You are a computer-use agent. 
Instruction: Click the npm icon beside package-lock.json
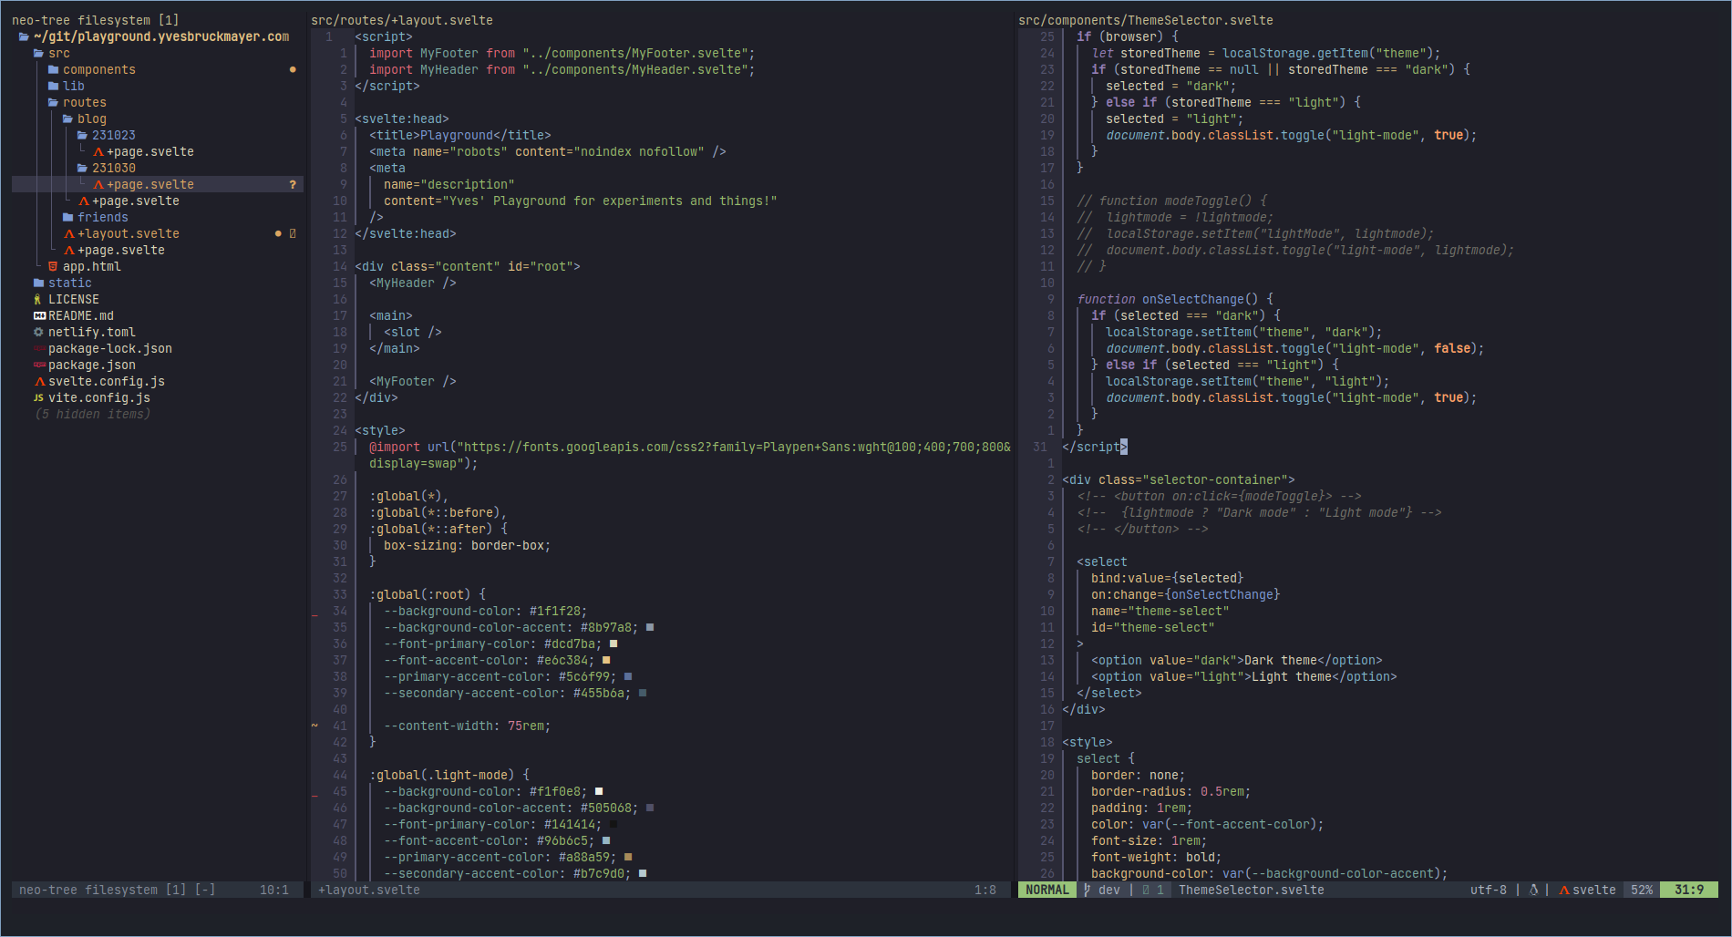tap(39, 349)
